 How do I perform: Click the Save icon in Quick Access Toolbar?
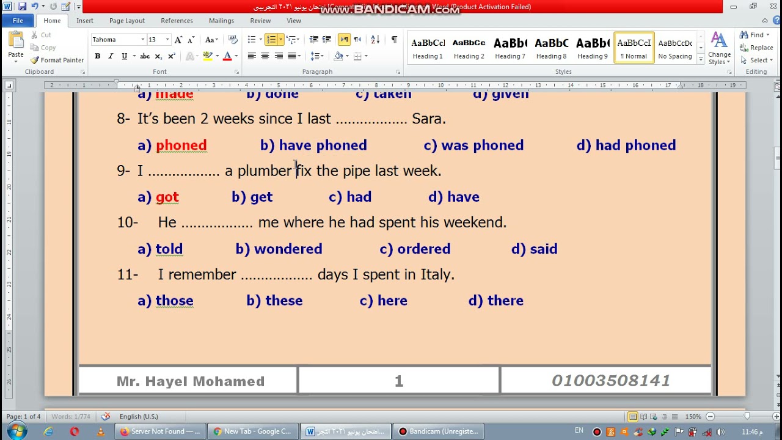click(23, 7)
